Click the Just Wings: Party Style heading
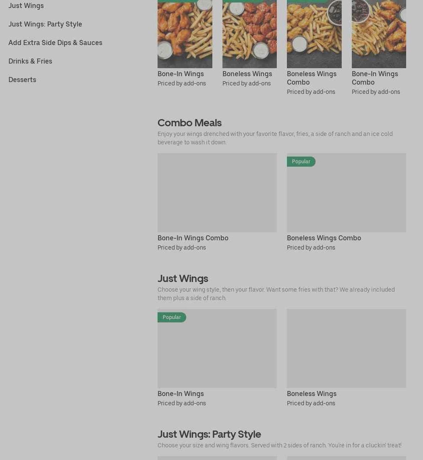Viewport: 423px width, 460px height. click(209, 434)
